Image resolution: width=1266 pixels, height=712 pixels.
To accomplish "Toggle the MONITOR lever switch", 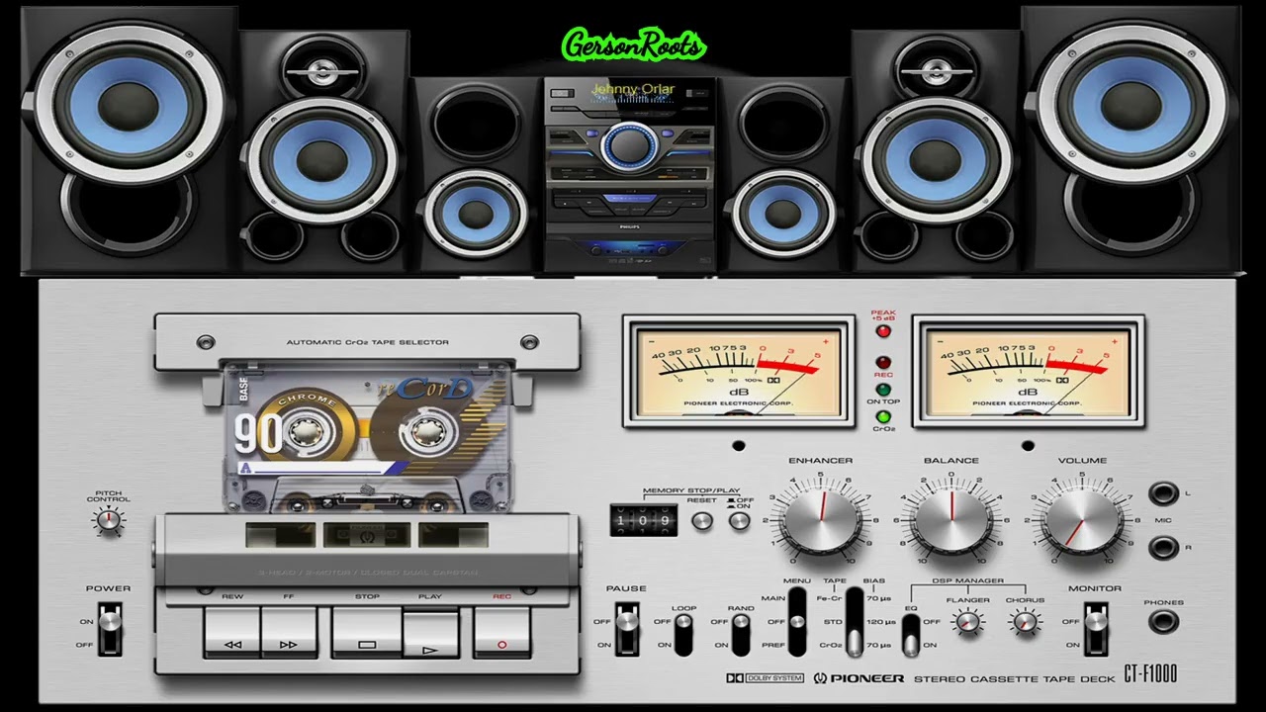I will pyautogui.click(x=1095, y=631).
